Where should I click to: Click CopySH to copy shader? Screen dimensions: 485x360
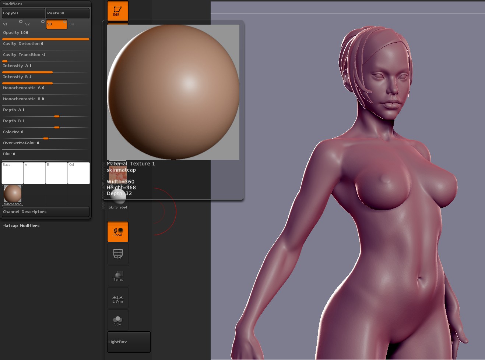[x=23, y=13]
